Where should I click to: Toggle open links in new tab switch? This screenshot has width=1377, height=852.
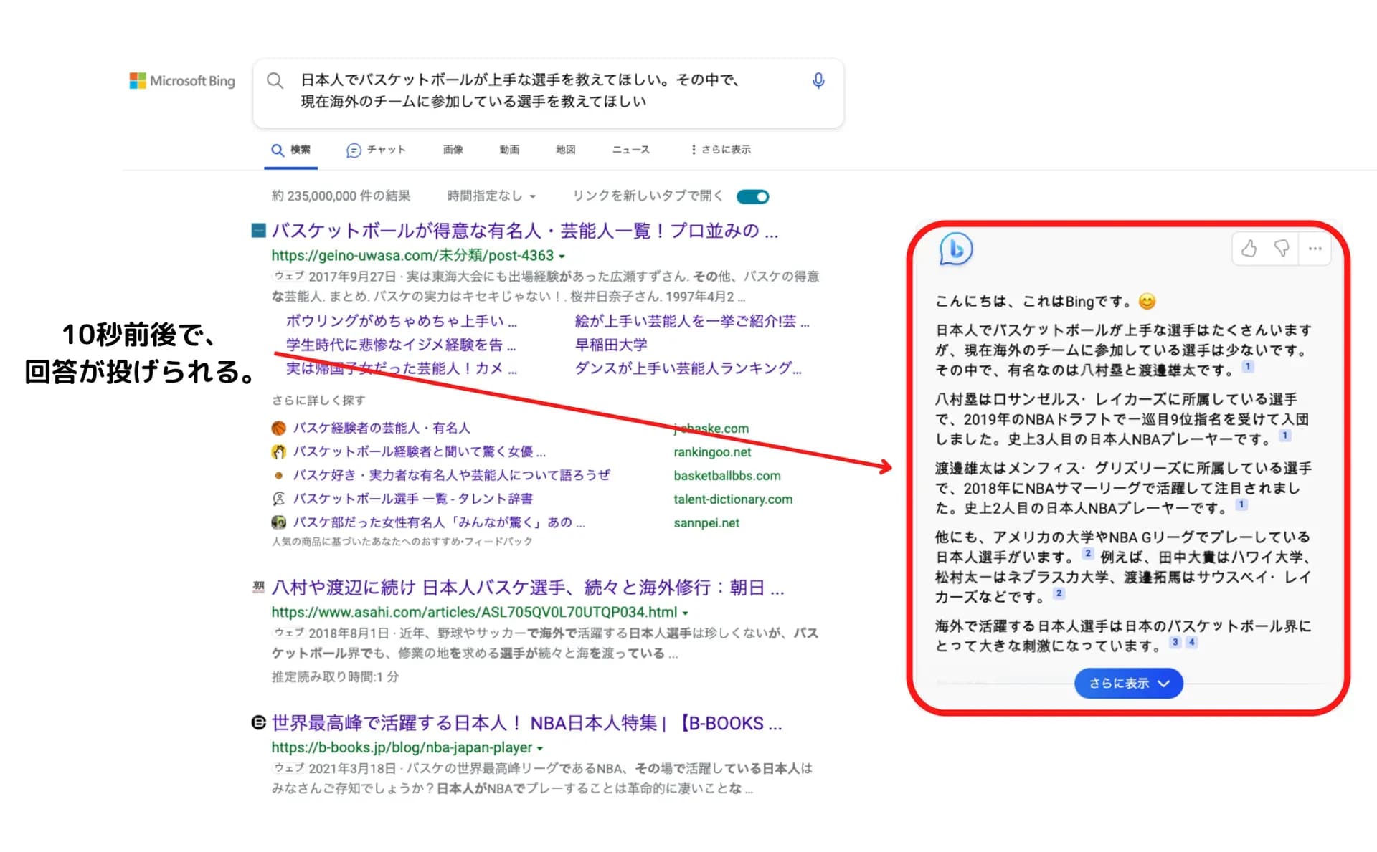click(753, 196)
